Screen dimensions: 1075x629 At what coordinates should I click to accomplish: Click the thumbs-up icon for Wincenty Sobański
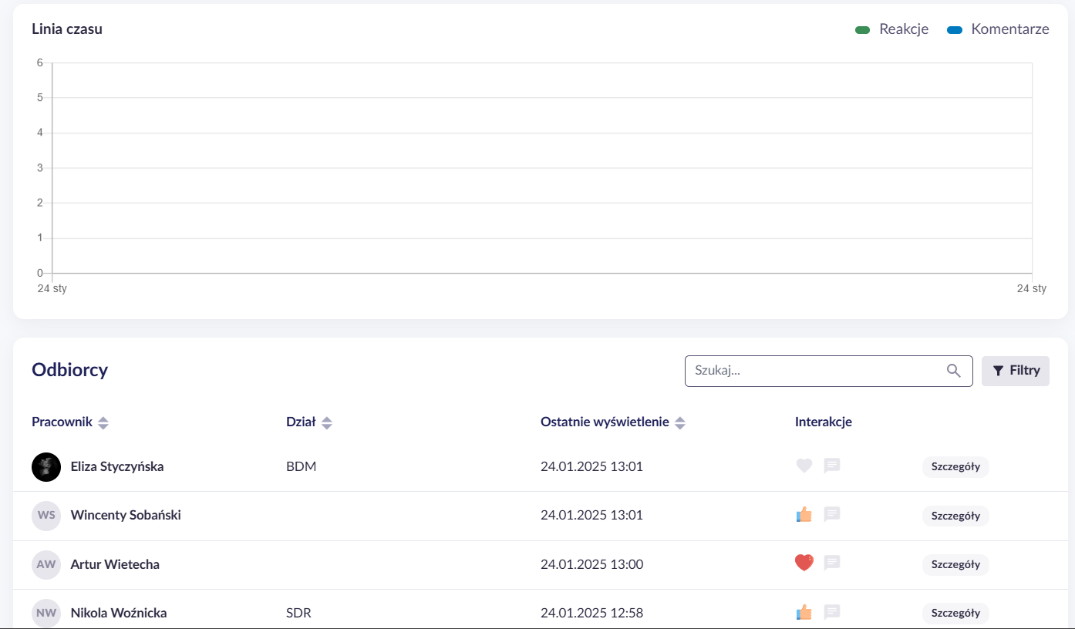click(804, 514)
